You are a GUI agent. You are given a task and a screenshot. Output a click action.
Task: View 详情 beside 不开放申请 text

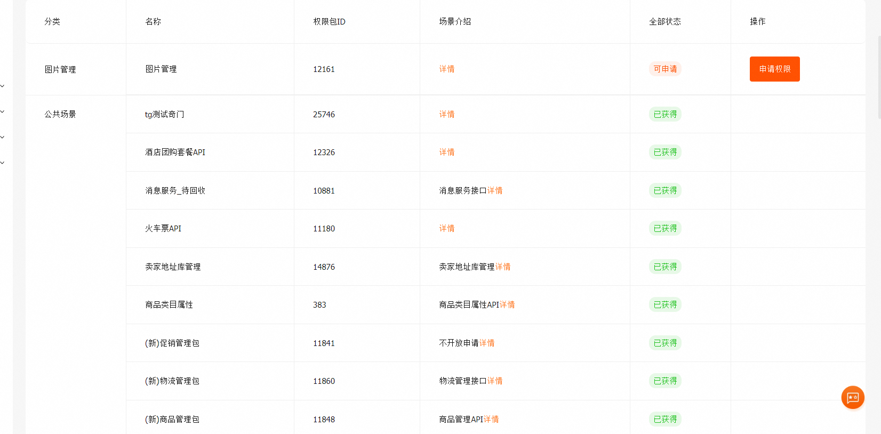coord(486,343)
